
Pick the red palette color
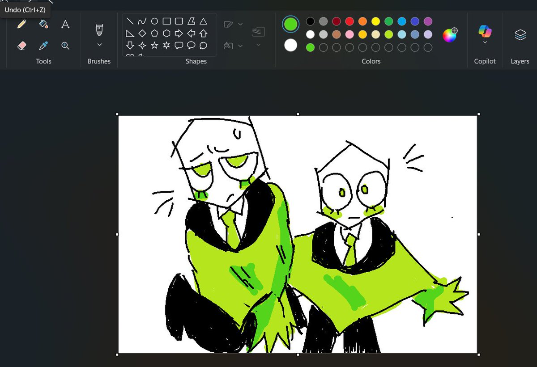(349, 21)
